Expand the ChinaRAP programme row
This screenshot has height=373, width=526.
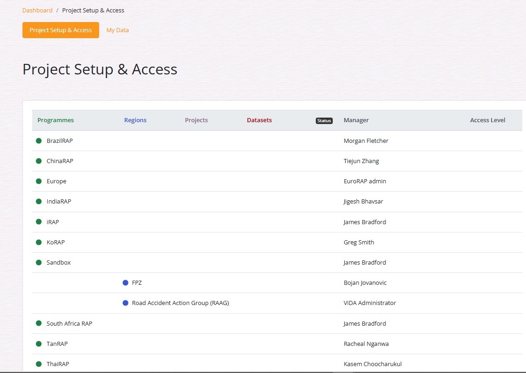60,161
